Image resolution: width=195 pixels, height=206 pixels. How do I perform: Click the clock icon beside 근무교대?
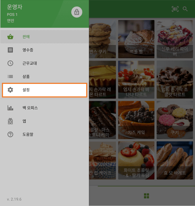click(x=10, y=63)
